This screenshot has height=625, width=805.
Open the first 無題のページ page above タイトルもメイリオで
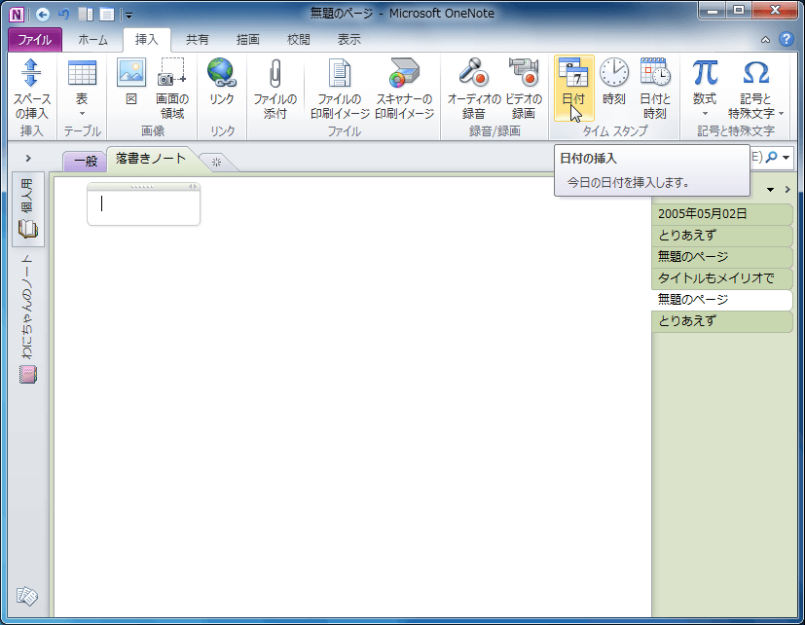coord(722,257)
